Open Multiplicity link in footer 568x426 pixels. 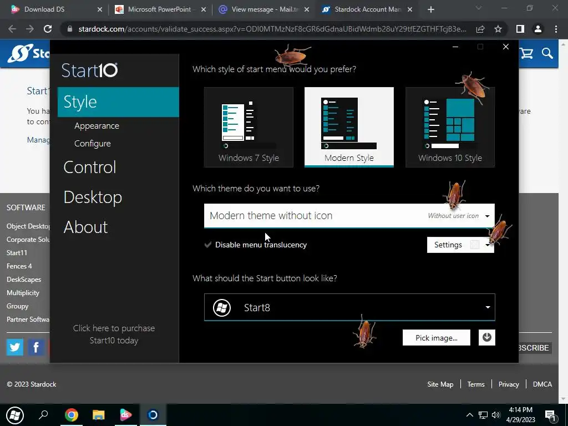click(23, 293)
